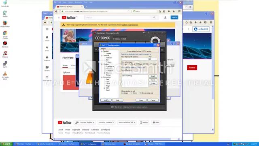Open the Restricted Mode: Off dropdown
The width and height of the screenshot is (259, 146).
tap(127, 122)
